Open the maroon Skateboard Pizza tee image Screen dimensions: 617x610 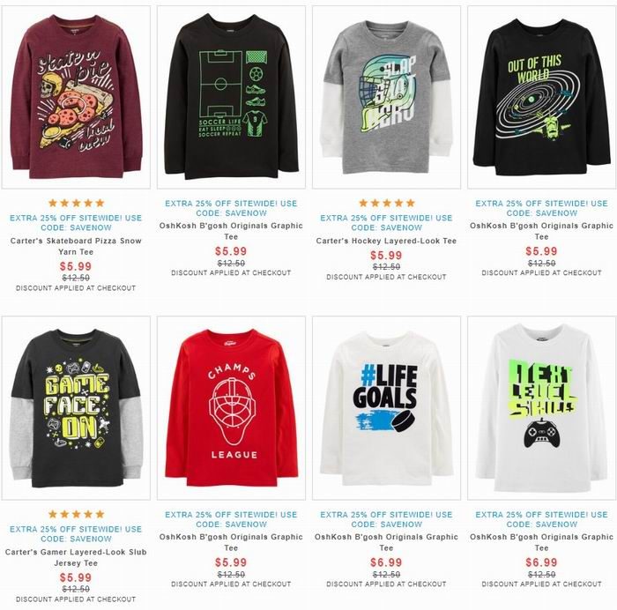tap(76, 97)
